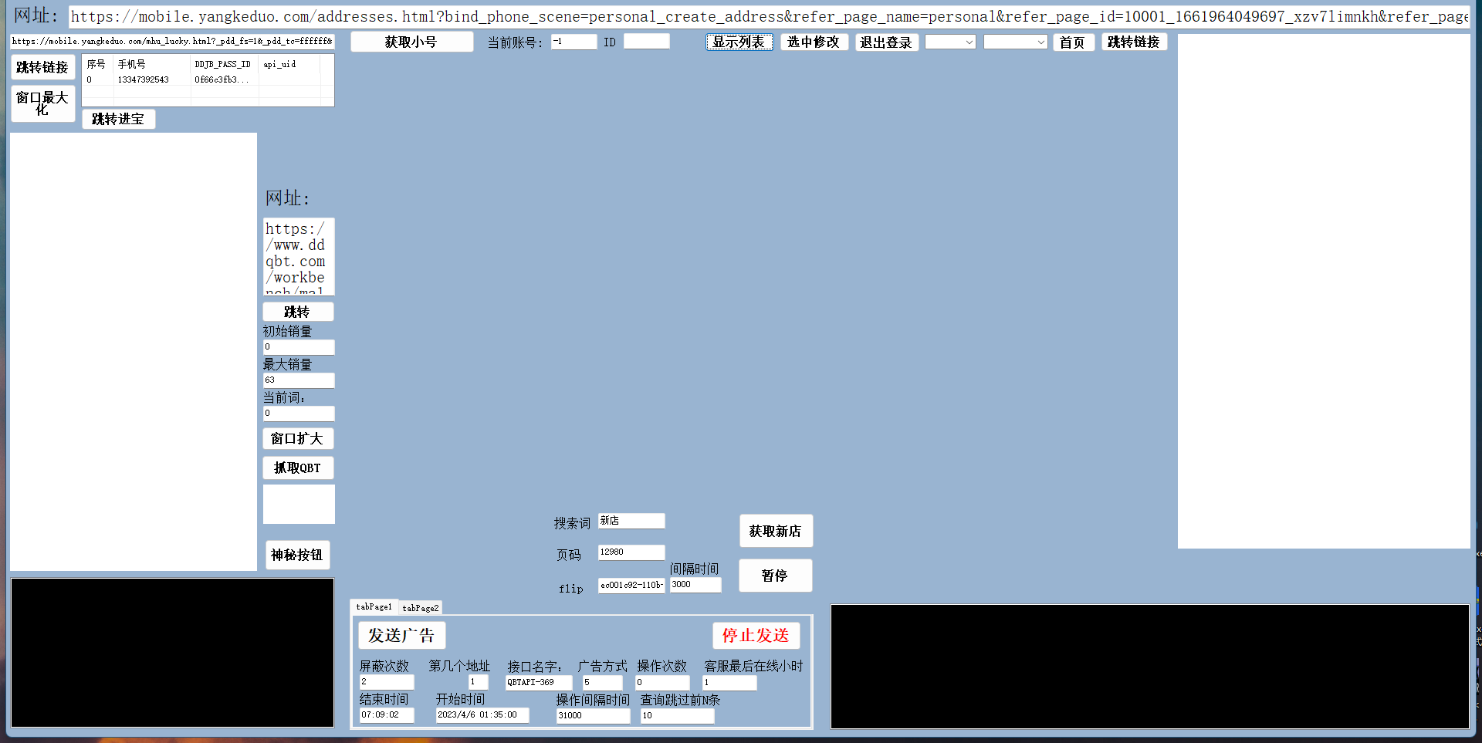Viewport: 1482px width, 743px height.
Task: Click the 获取新店 button
Action: click(x=776, y=531)
